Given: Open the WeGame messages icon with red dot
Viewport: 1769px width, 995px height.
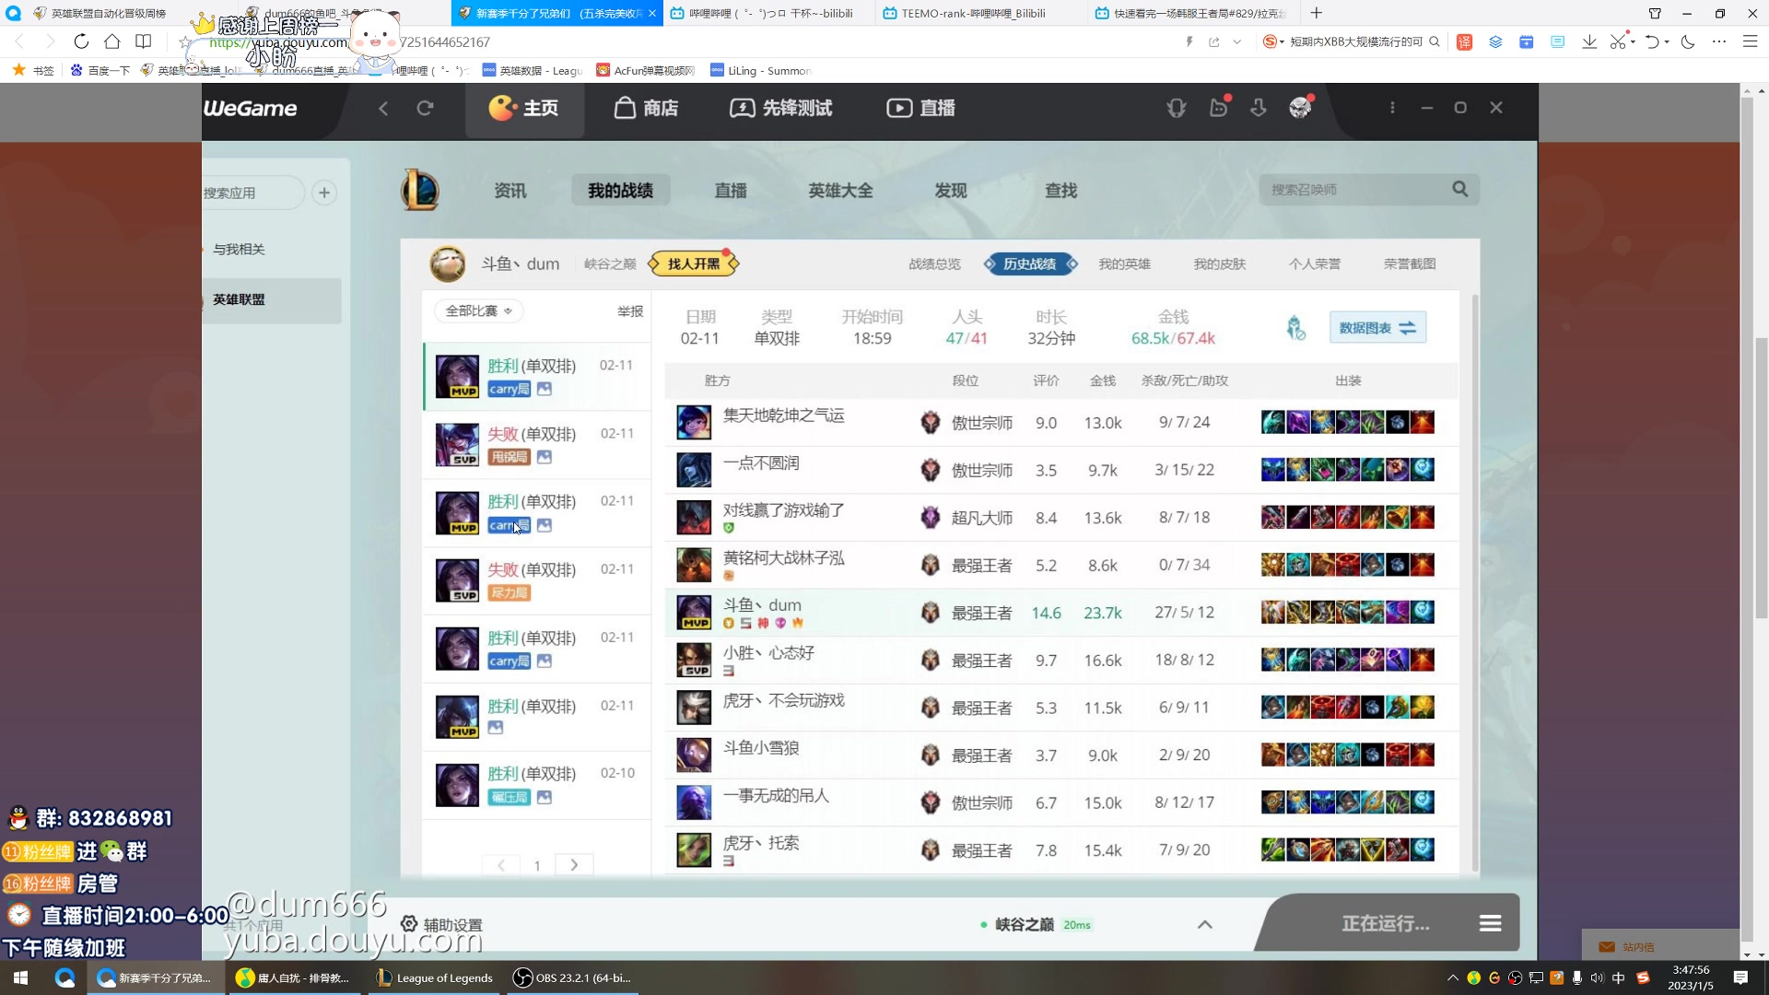Looking at the screenshot, I should click(x=1218, y=108).
